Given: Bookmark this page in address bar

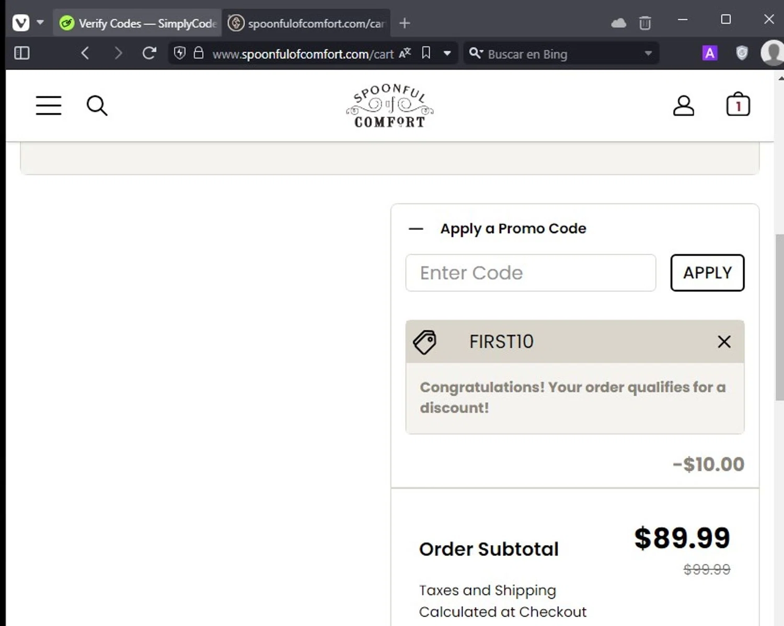Looking at the screenshot, I should [x=426, y=53].
